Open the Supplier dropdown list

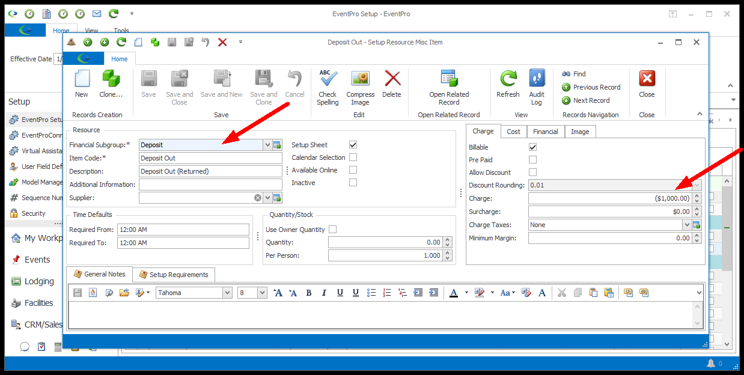pos(267,198)
